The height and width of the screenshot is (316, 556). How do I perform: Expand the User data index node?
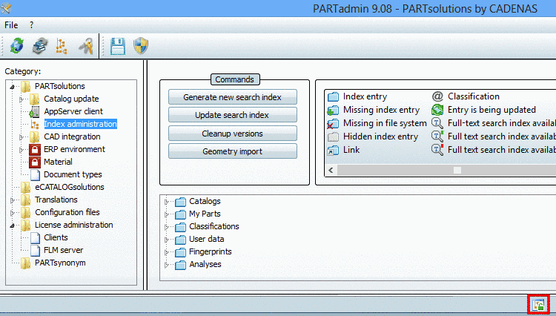[x=167, y=240]
